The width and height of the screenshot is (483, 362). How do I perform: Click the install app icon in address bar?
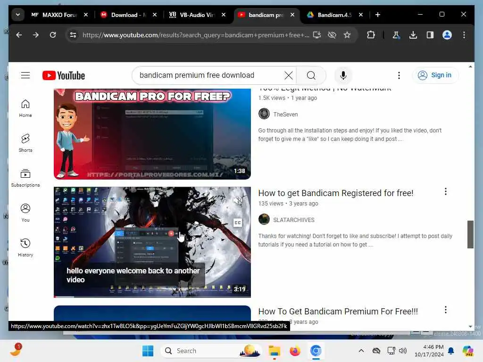317,35
